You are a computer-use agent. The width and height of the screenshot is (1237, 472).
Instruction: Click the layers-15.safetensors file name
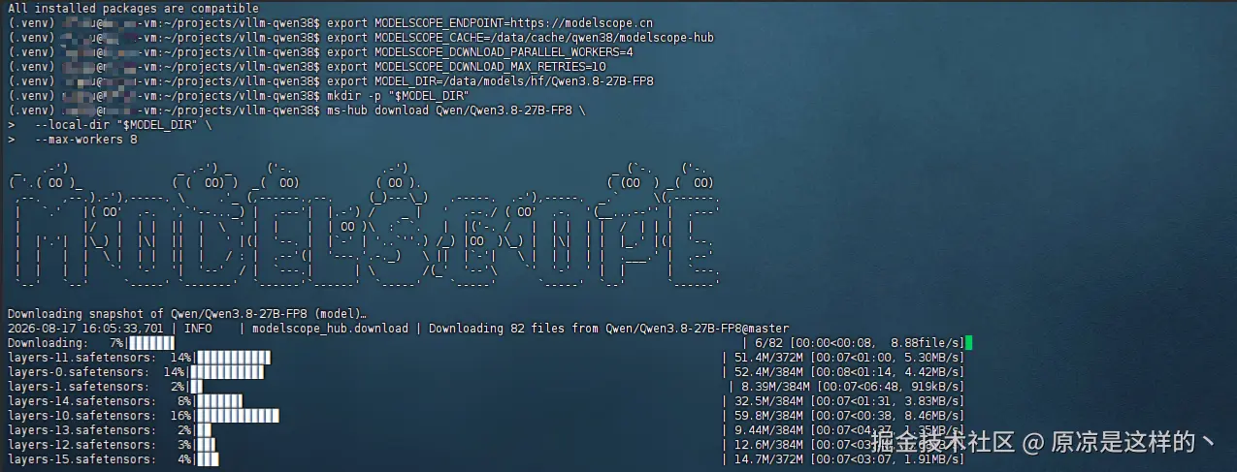pos(81,459)
